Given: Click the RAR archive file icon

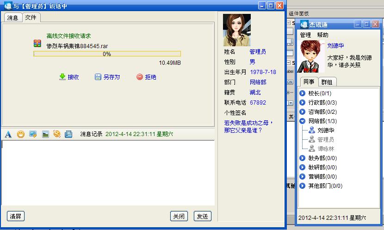Looking at the screenshot, I should pyautogui.click(x=37, y=44).
